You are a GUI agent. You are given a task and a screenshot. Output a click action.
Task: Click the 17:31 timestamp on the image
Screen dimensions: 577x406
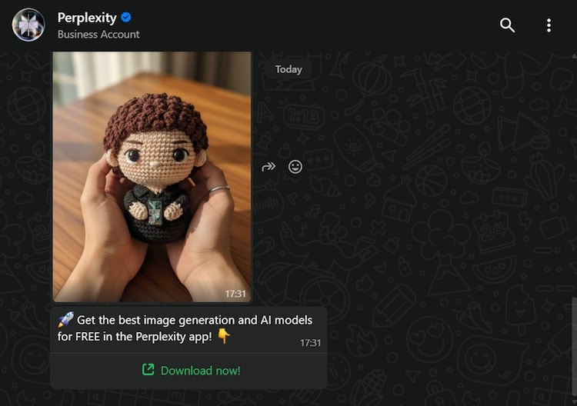(235, 294)
